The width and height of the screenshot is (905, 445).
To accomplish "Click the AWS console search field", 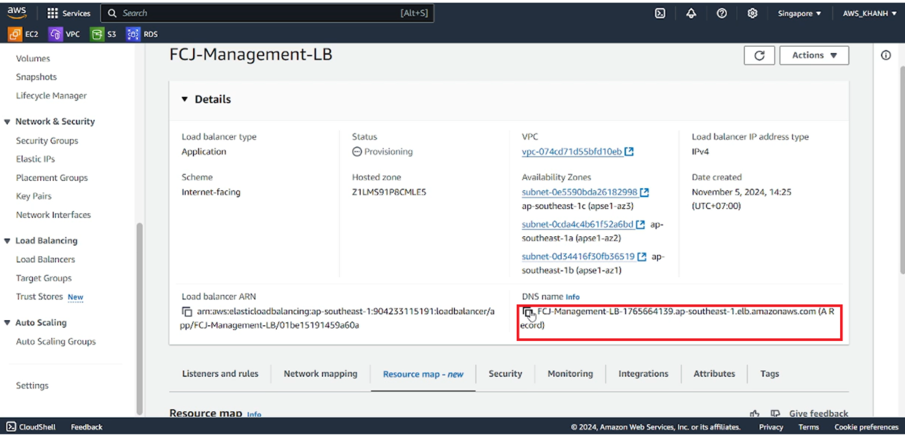I will coord(268,13).
